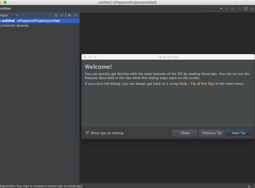Select External Libraries in project tree

(x=15, y=26)
